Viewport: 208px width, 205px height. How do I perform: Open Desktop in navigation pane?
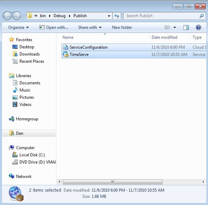pyautogui.click(x=27, y=47)
